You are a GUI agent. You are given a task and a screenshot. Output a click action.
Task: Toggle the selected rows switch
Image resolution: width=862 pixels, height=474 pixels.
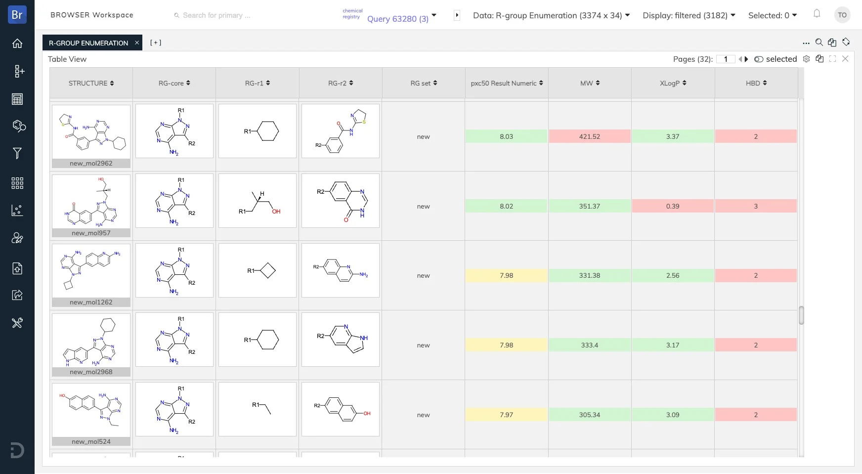tap(759, 59)
